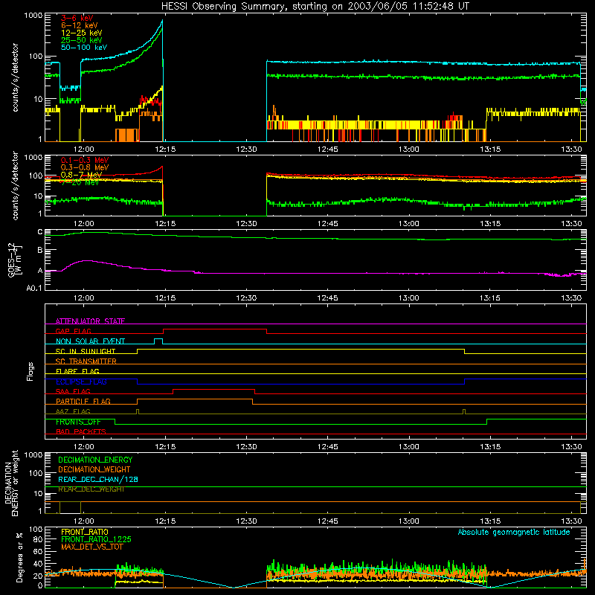Select the 'DECIMATION_WEIGHT' legend label
Viewport: 595px width, 595px height.
(x=94, y=470)
